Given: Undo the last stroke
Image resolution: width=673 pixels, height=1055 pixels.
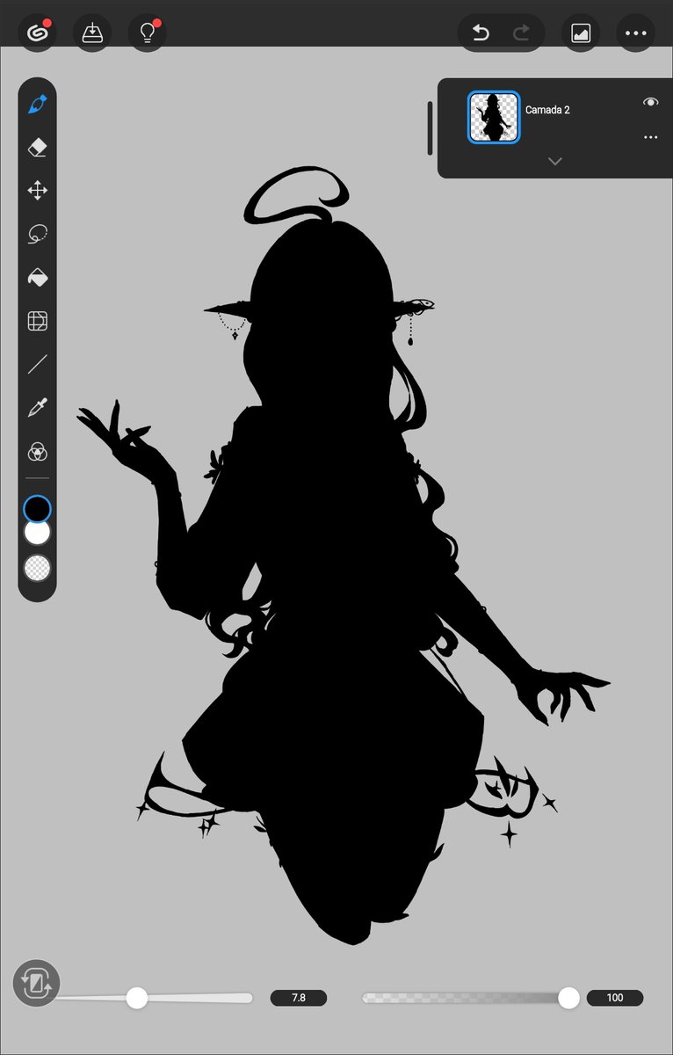Looking at the screenshot, I should pyautogui.click(x=481, y=33).
